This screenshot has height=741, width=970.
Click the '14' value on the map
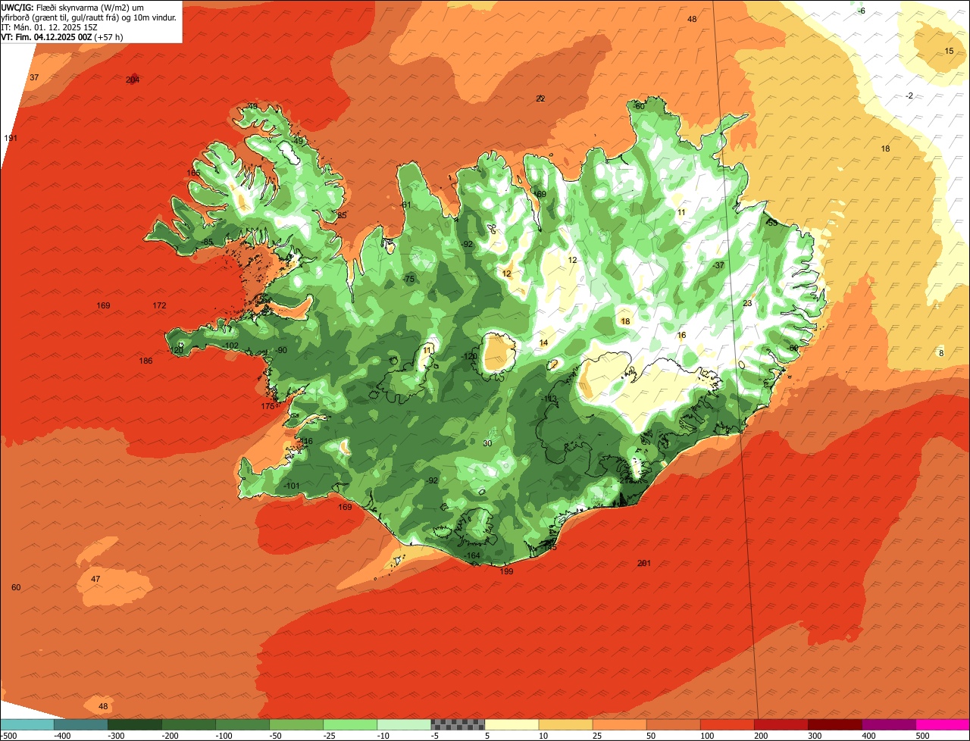point(543,343)
